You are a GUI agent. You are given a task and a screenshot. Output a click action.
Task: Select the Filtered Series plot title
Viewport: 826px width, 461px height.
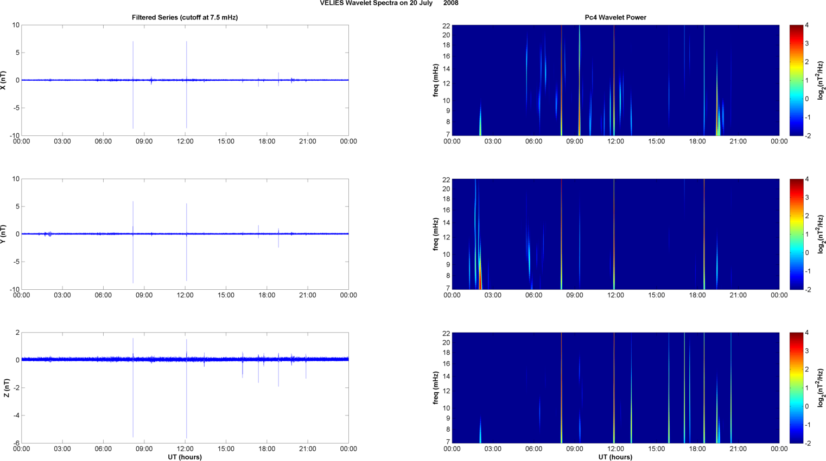[x=185, y=17]
